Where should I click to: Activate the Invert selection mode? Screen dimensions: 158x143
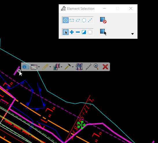click(x=84, y=32)
